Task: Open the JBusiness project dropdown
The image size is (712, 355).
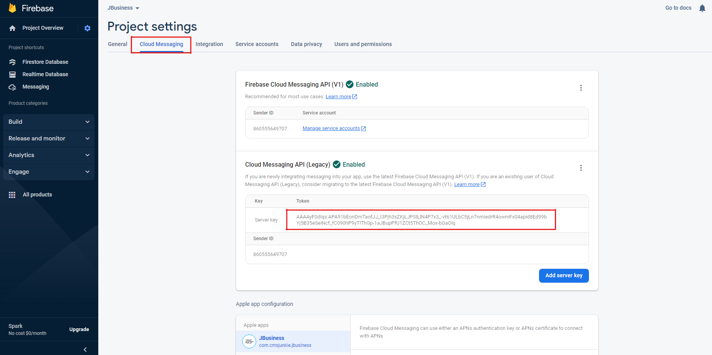Action: [x=123, y=8]
